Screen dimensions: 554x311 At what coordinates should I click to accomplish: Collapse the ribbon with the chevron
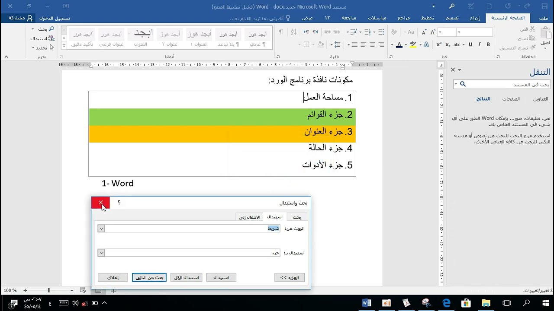click(6, 57)
